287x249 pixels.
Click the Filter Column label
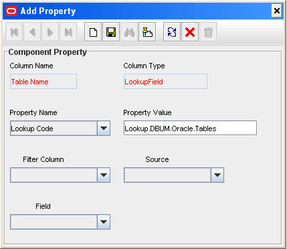tap(43, 159)
